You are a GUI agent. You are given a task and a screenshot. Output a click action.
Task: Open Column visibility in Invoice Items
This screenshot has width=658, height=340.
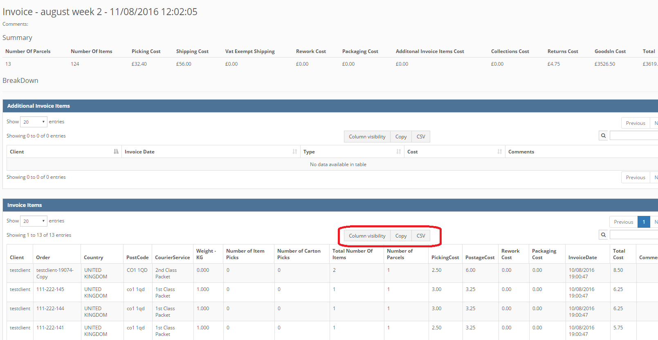coord(367,236)
